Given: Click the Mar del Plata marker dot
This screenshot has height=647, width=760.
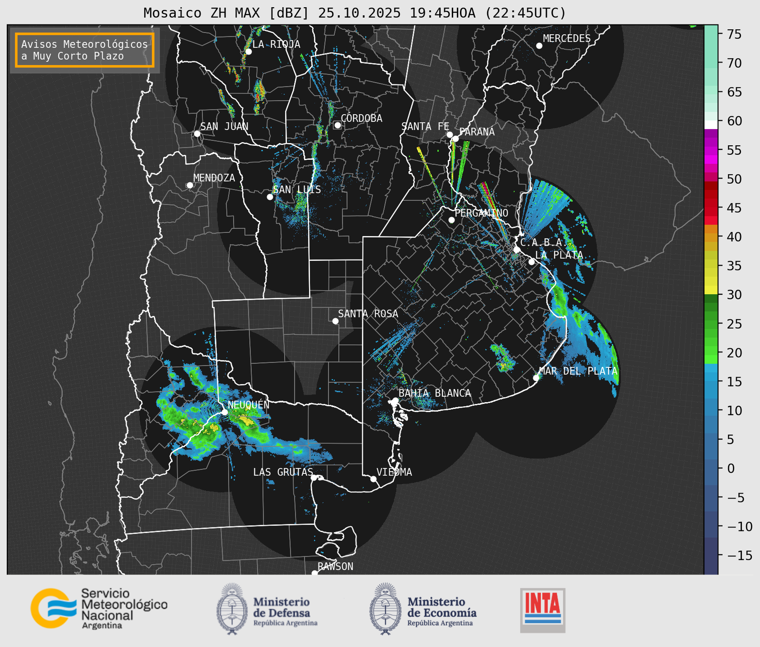Looking at the screenshot, I should point(536,378).
